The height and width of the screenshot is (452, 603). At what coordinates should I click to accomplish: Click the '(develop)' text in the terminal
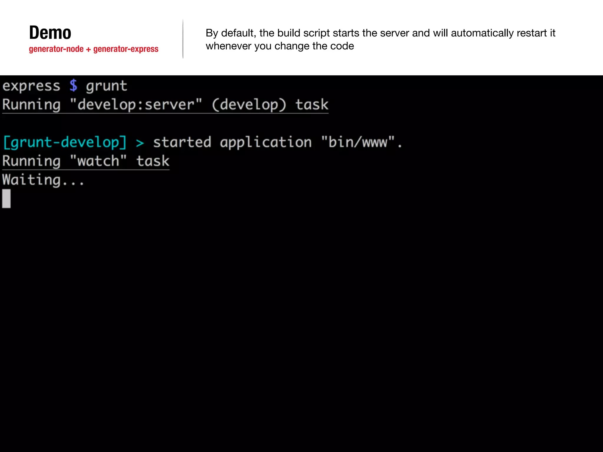click(x=249, y=105)
